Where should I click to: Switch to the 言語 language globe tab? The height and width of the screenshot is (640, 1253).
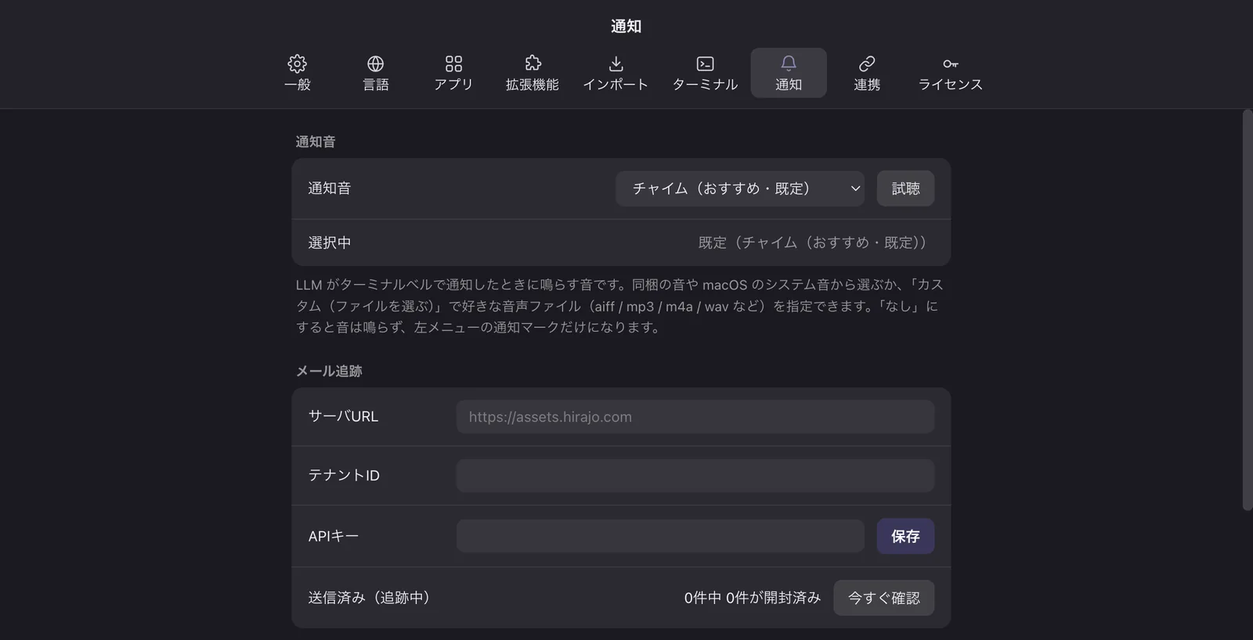tap(376, 73)
